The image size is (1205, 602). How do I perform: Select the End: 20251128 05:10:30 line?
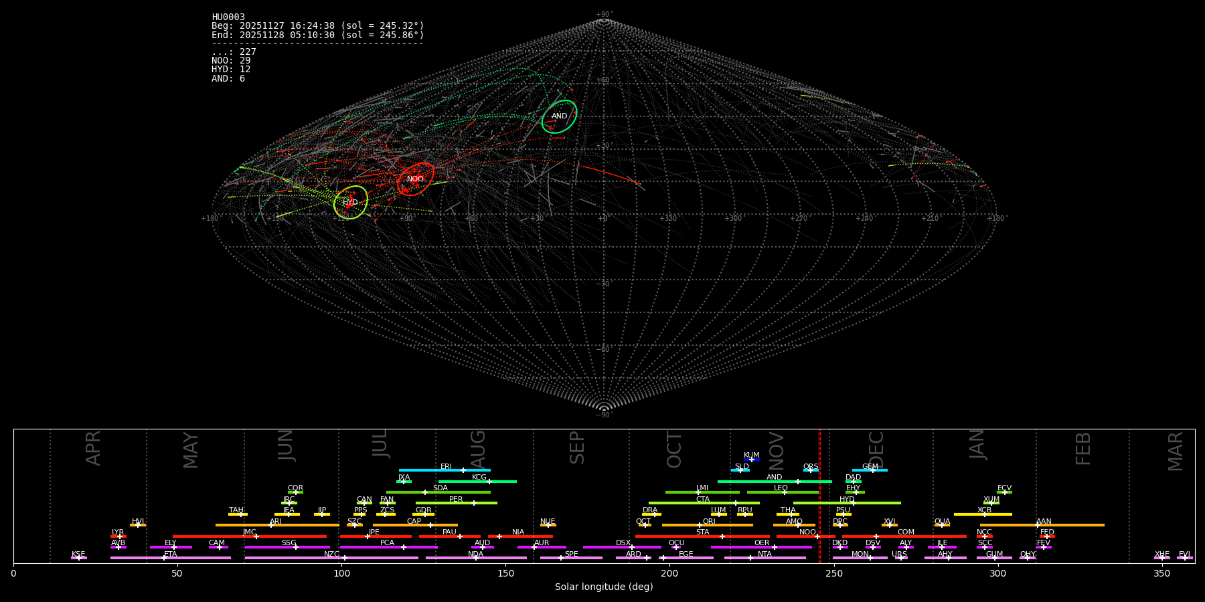click(x=318, y=35)
